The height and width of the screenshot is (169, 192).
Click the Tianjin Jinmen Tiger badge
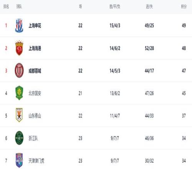[x=19, y=160]
